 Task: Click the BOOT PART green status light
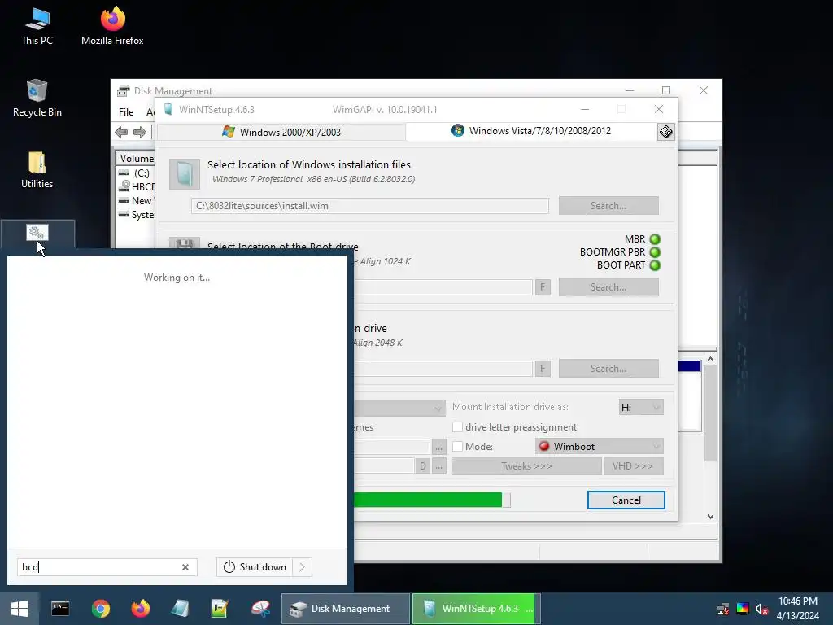(655, 265)
